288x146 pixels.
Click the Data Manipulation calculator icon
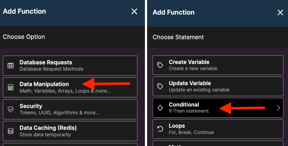[11, 87]
